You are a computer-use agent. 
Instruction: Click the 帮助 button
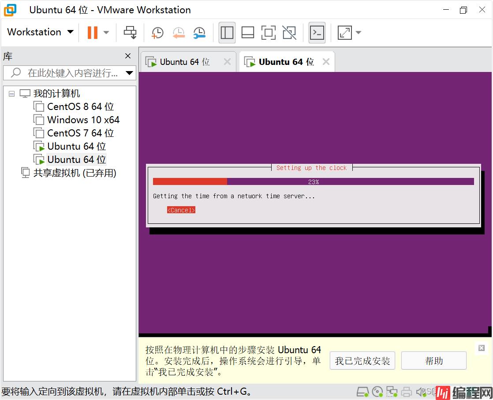[x=433, y=361]
